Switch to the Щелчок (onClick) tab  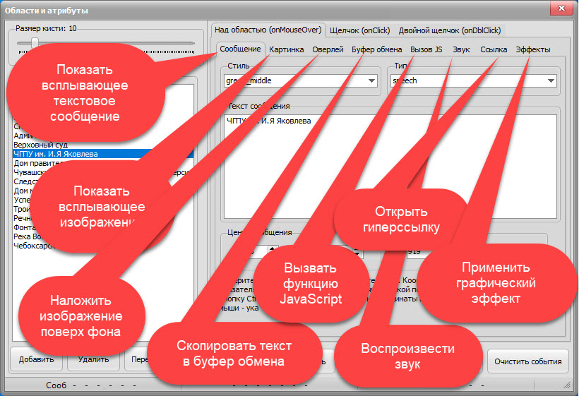click(x=360, y=30)
